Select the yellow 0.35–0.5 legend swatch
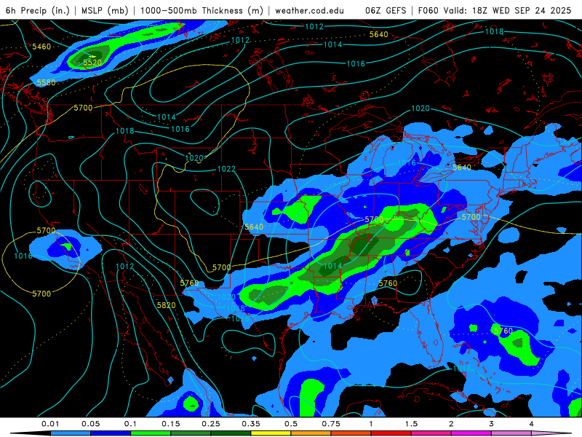 [x=271, y=433]
